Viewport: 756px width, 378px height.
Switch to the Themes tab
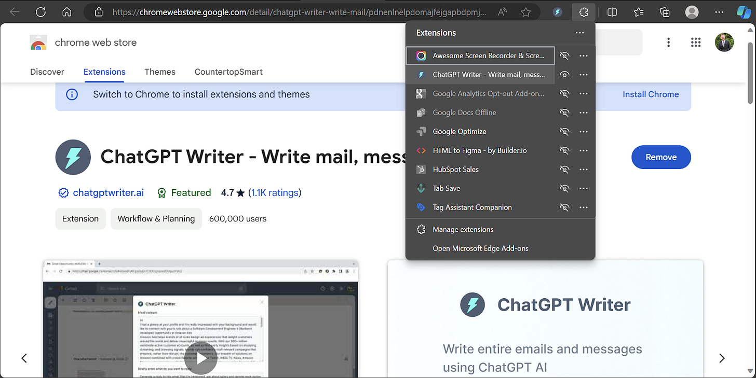[x=160, y=72]
